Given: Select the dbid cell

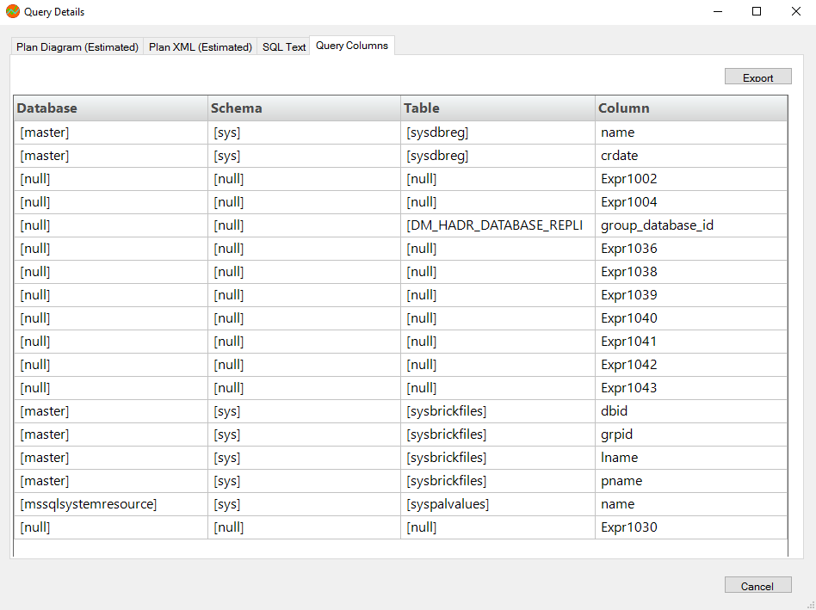Looking at the screenshot, I should coord(691,411).
